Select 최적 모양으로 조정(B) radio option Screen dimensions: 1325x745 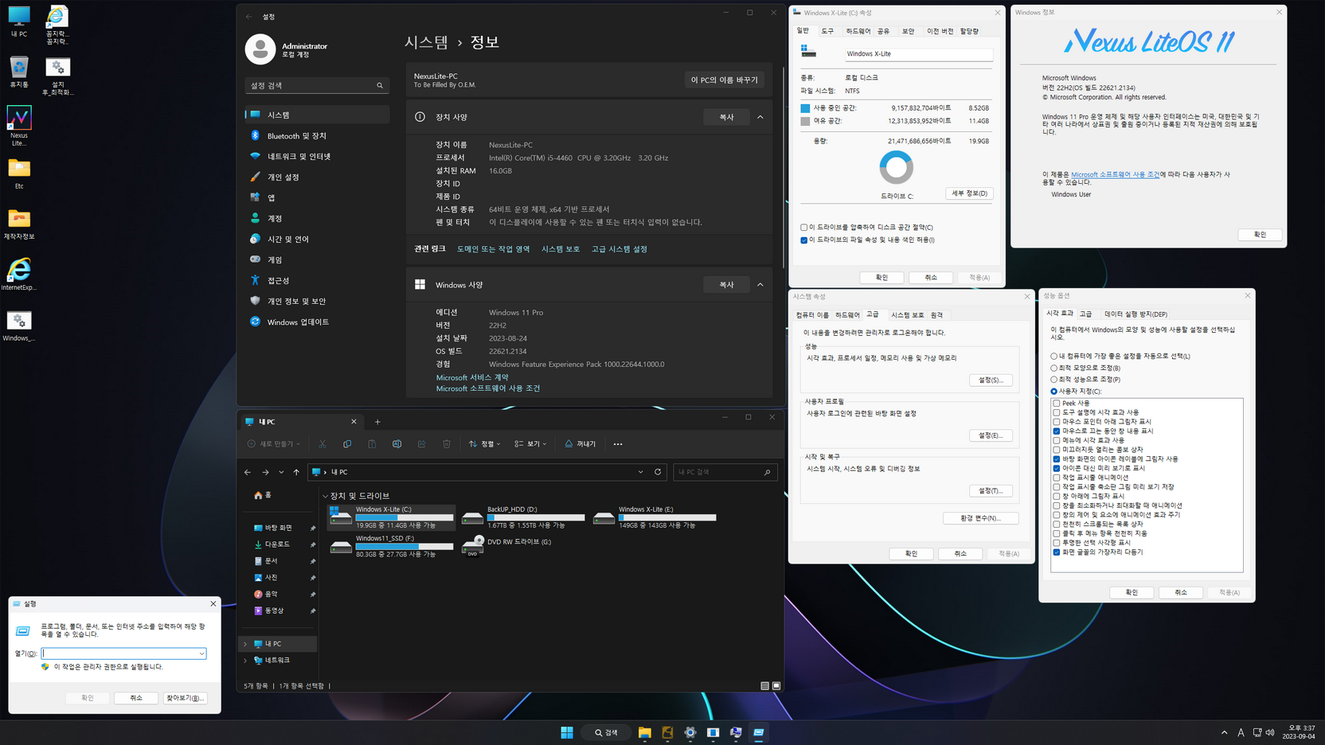(x=1054, y=369)
